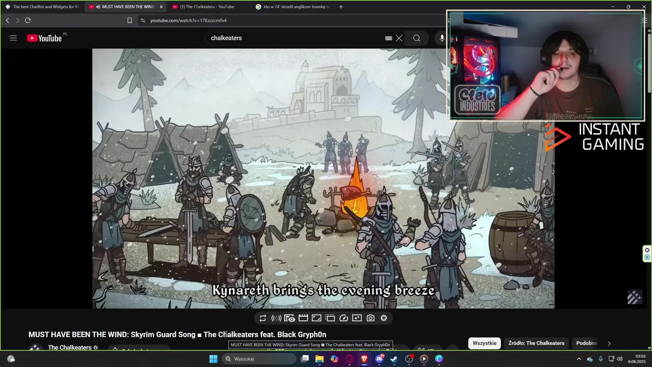This screenshot has height=367, width=652.
Task: Switch to 'The best ChatBot and Widgets' tab
Action: point(42,7)
